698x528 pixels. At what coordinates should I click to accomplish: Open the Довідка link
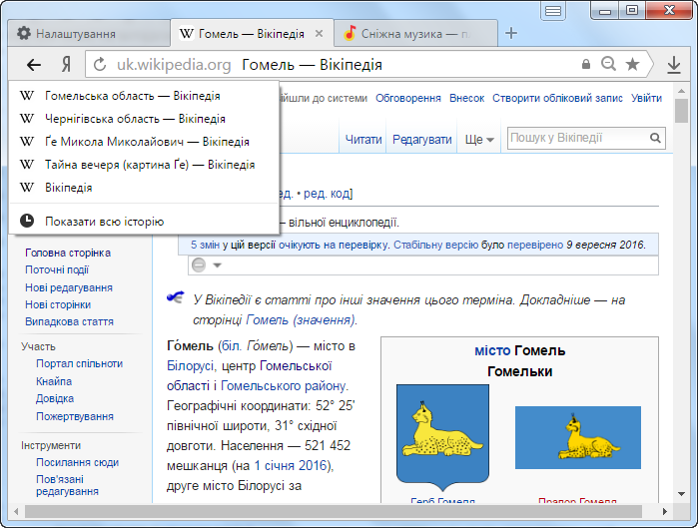pyautogui.click(x=55, y=398)
